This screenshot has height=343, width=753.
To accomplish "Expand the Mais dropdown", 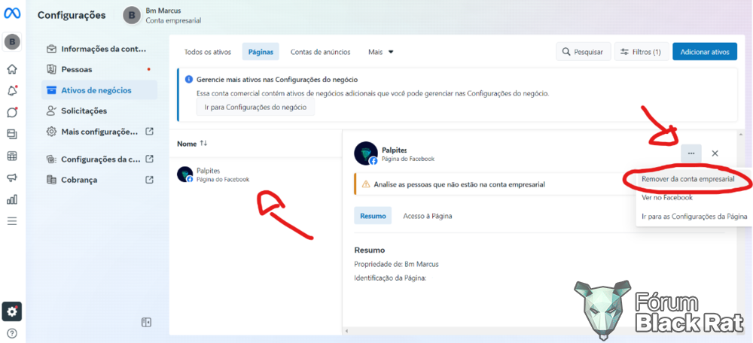I will [x=381, y=52].
